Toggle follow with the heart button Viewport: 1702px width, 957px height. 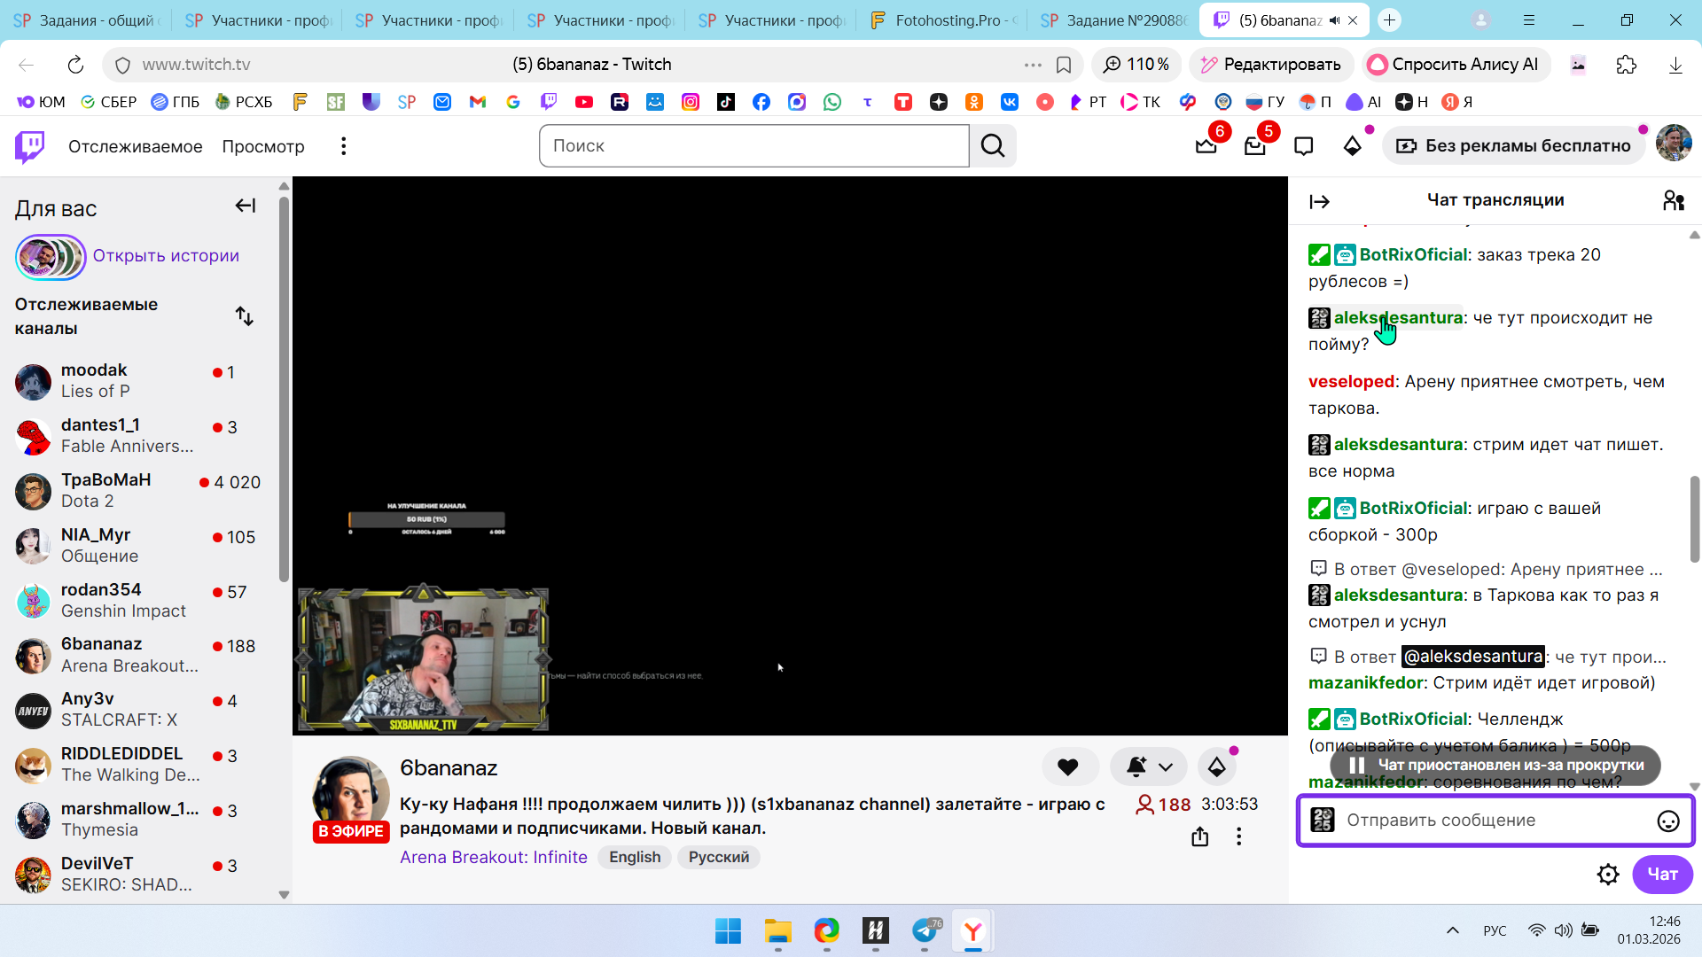pyautogui.click(x=1068, y=767)
